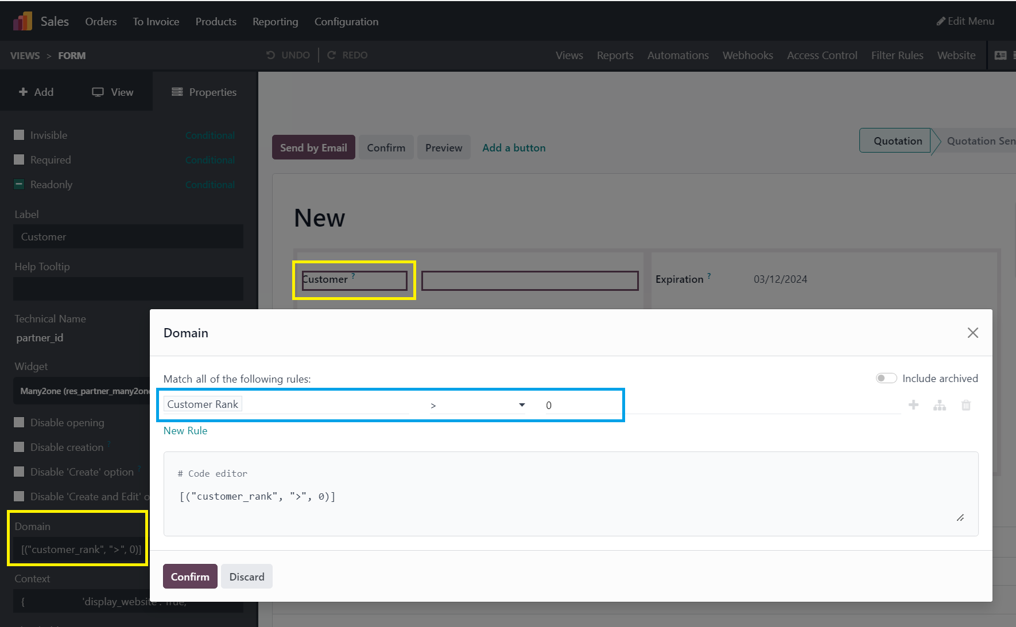Open the Automations menu
The width and height of the screenshot is (1016, 627).
click(678, 56)
